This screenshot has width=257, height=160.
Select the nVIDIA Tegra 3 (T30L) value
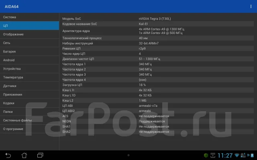point(155,19)
